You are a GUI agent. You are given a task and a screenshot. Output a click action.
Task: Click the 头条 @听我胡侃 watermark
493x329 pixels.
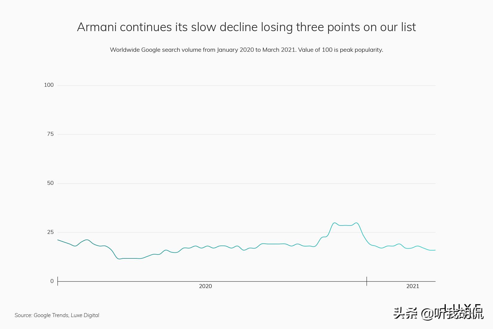[x=438, y=313]
